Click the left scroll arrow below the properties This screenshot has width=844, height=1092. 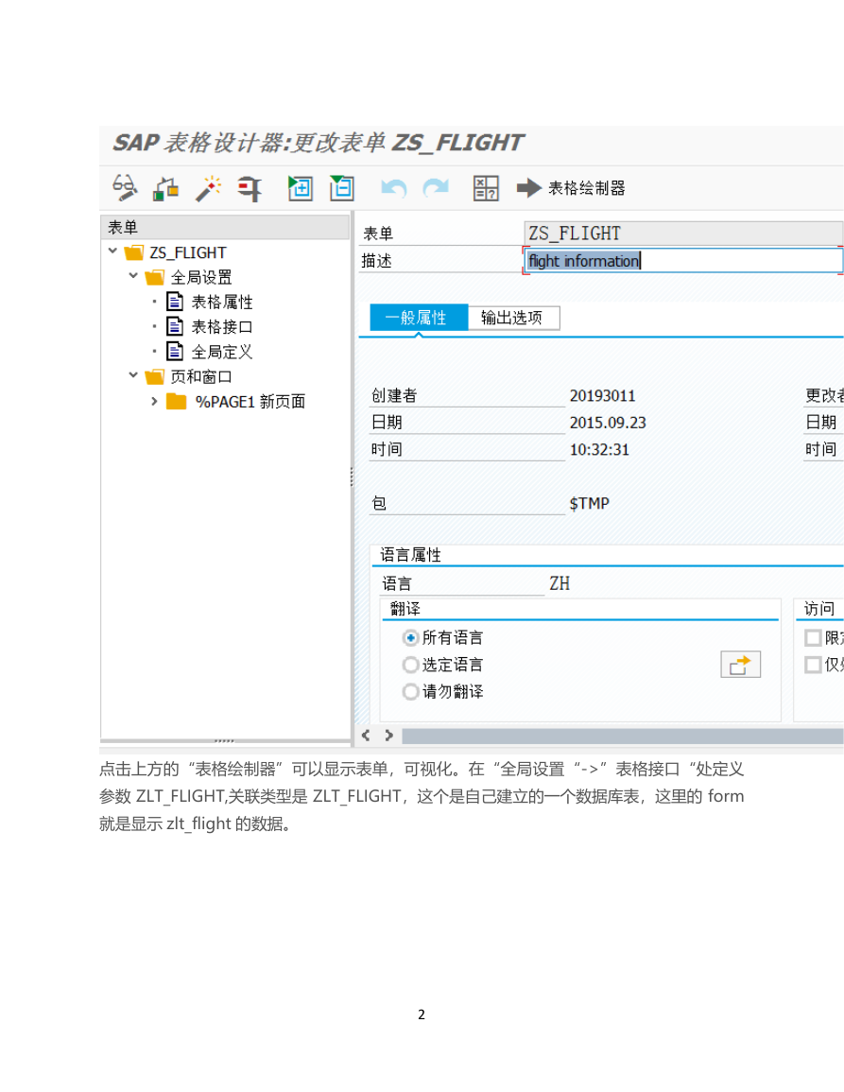[367, 736]
